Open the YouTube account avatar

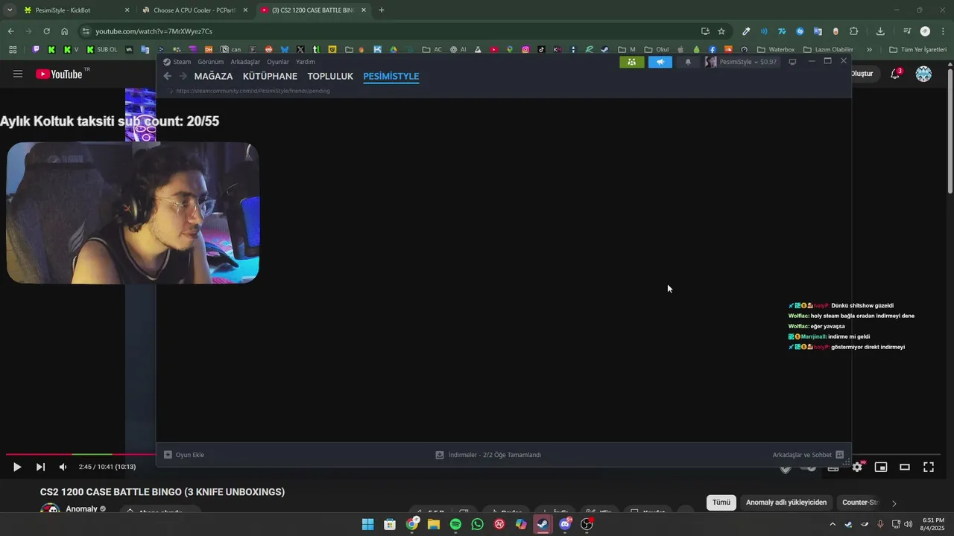point(923,74)
